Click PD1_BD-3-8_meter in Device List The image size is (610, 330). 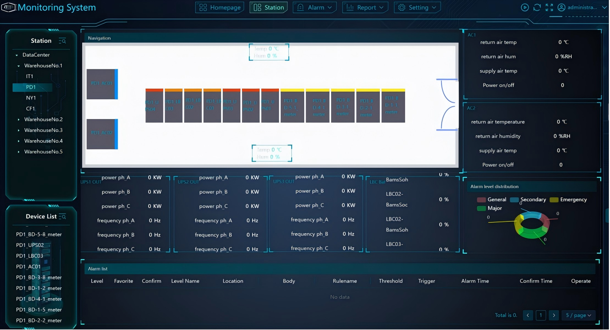(39, 278)
